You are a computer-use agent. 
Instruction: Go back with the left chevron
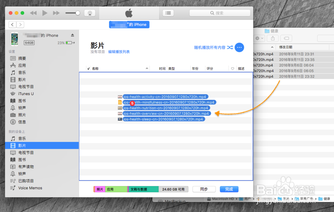(x=12, y=24)
